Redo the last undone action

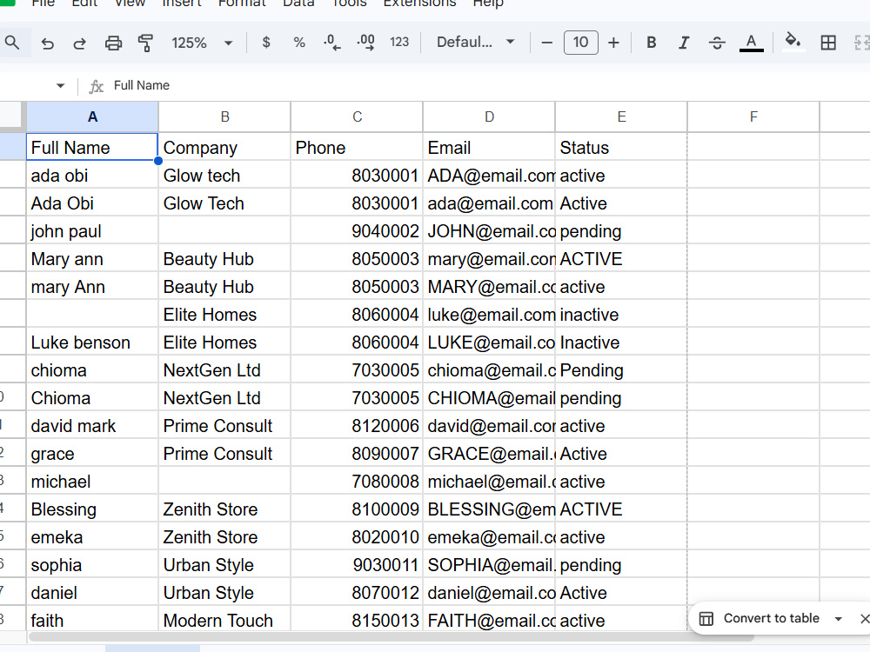pyautogui.click(x=80, y=43)
